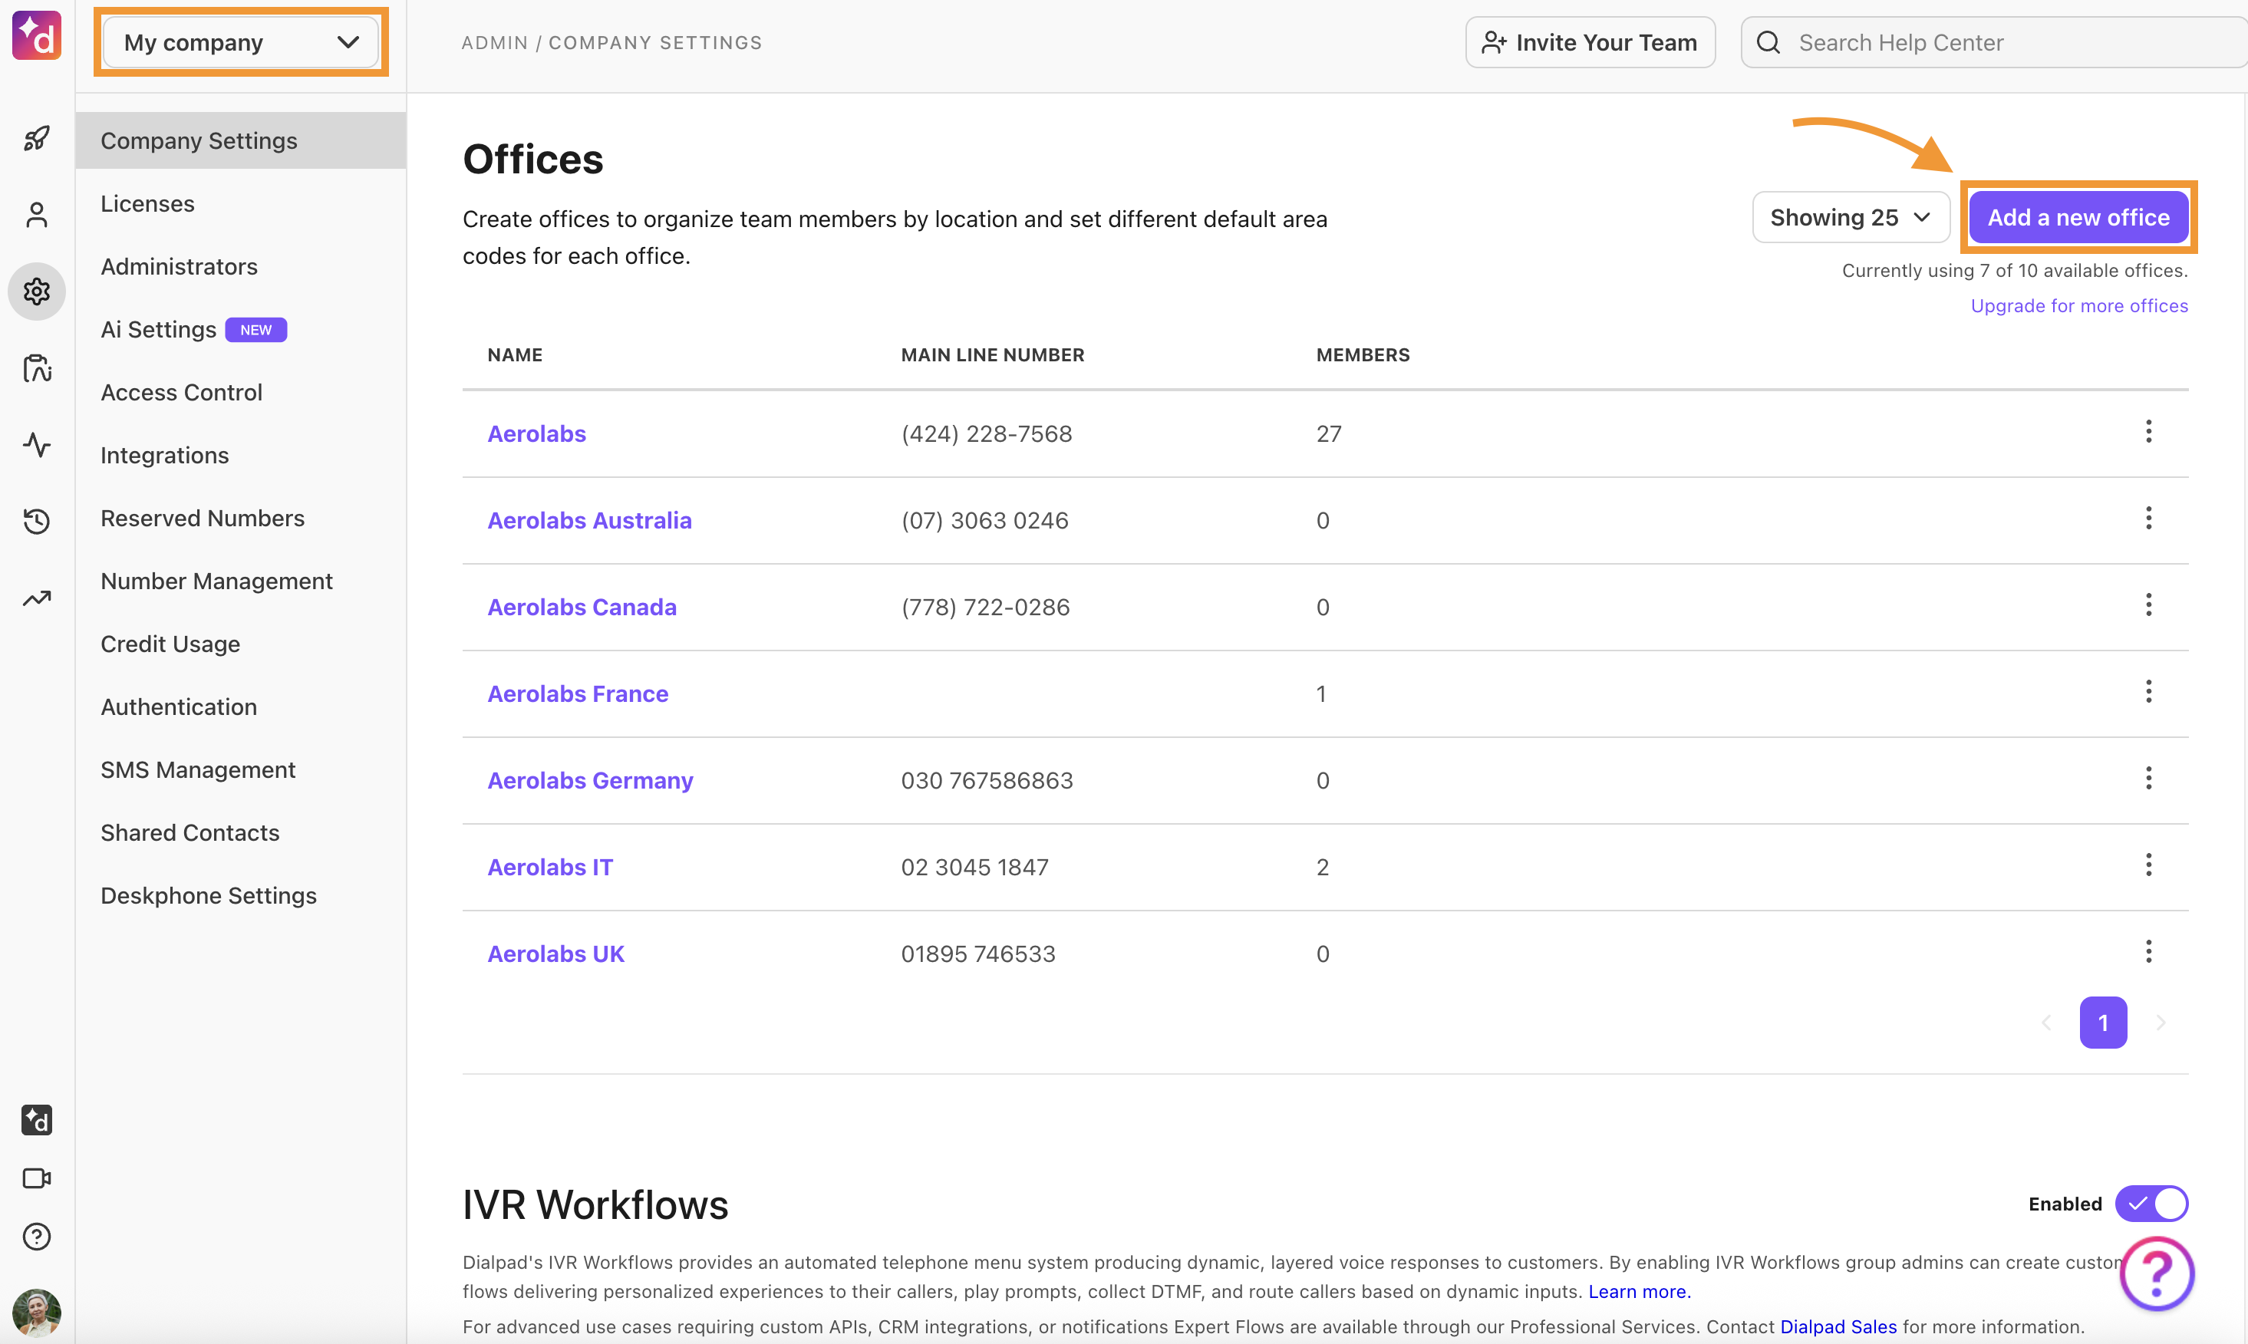
Task: Open the sidebar help question mark icon
Action: (36, 1237)
